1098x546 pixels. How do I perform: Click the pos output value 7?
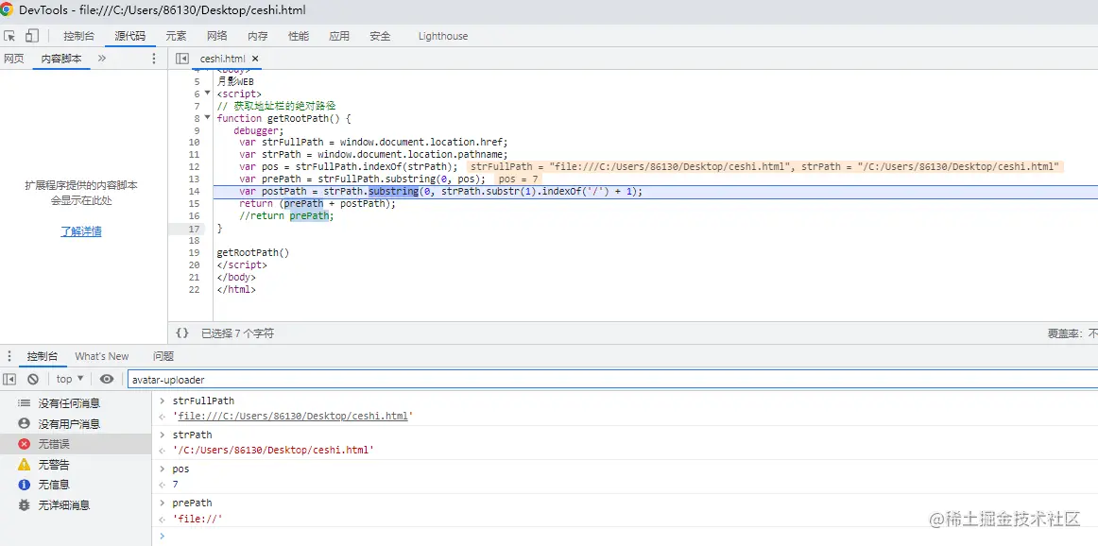click(x=175, y=485)
